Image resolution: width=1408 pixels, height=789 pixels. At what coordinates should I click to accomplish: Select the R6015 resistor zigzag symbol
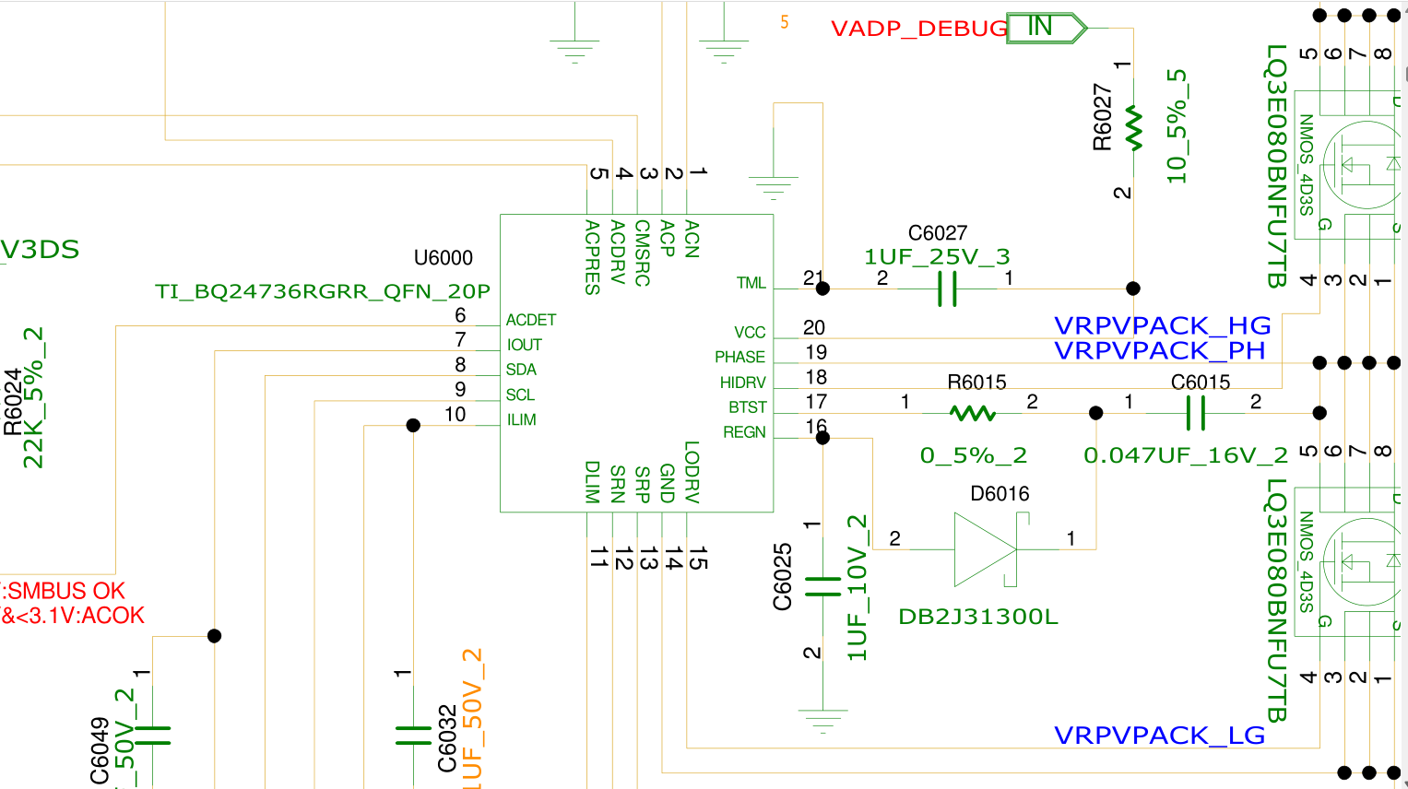coord(972,413)
